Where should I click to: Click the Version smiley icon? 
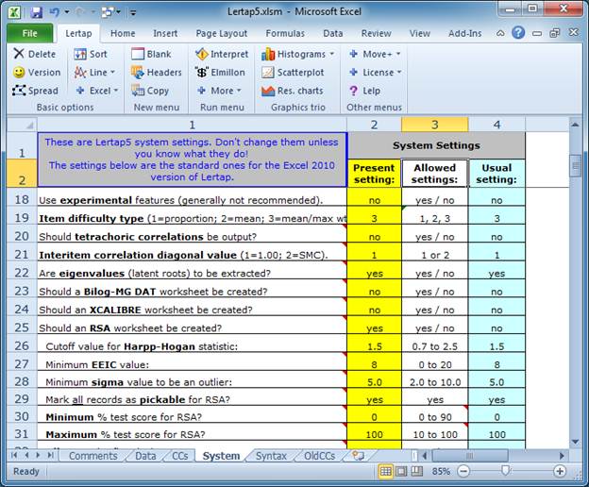click(x=19, y=73)
